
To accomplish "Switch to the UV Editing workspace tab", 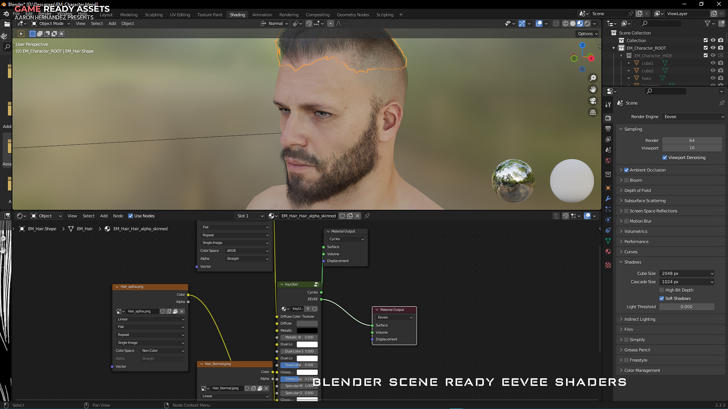I will click(180, 15).
